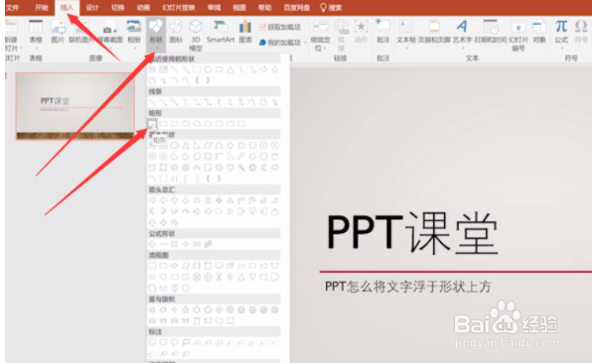The height and width of the screenshot is (363, 592).
Task: Switch to the 视图 tab
Action: click(x=239, y=7)
